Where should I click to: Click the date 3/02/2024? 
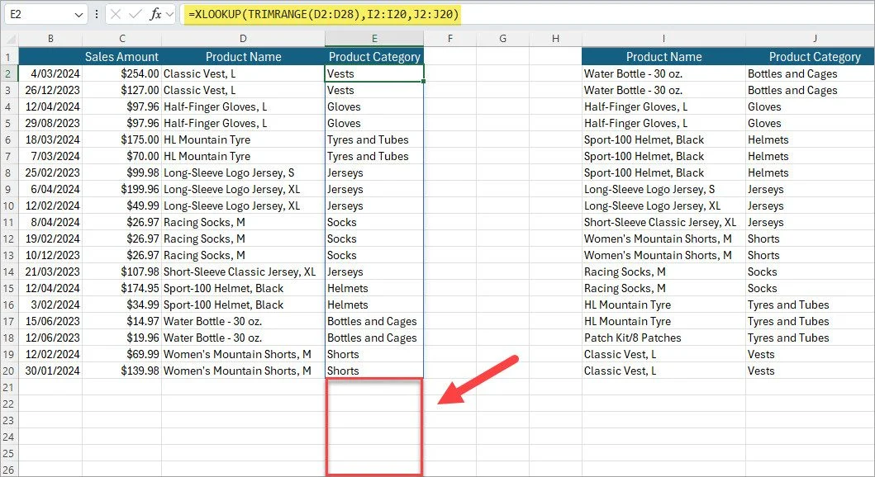50,305
